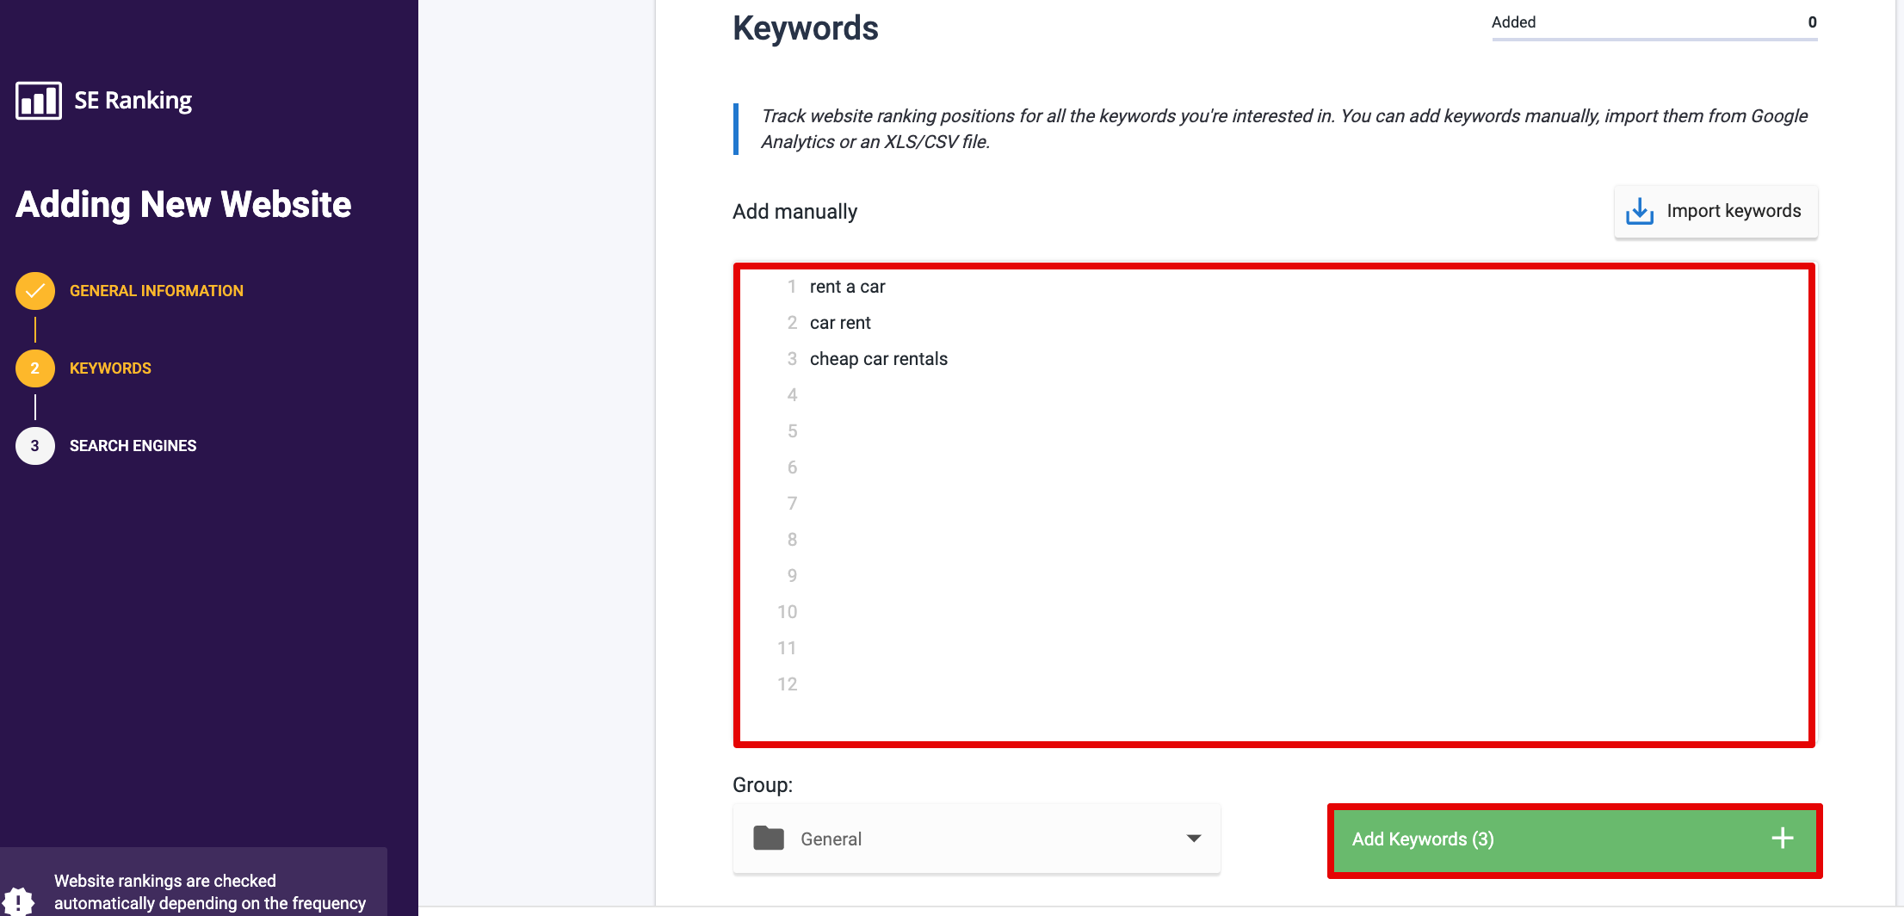Screen dimensions: 1904x916
Task: Click the General Information checkmark step icon
Action: [35, 291]
